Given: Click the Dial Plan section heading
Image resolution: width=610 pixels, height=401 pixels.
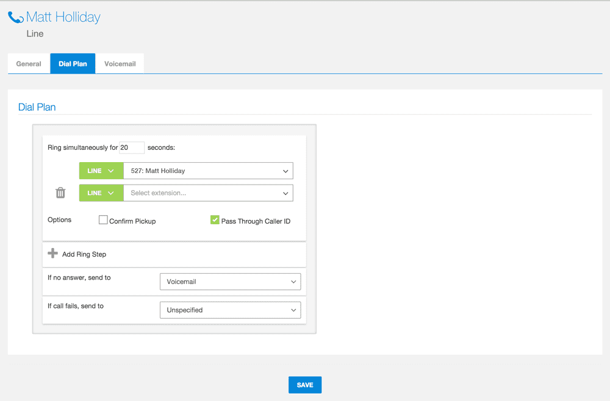Looking at the screenshot, I should [x=37, y=107].
